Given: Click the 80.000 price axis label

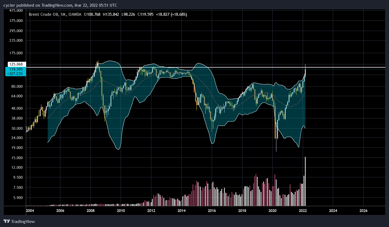Looking at the screenshot, I should click(x=17, y=86).
